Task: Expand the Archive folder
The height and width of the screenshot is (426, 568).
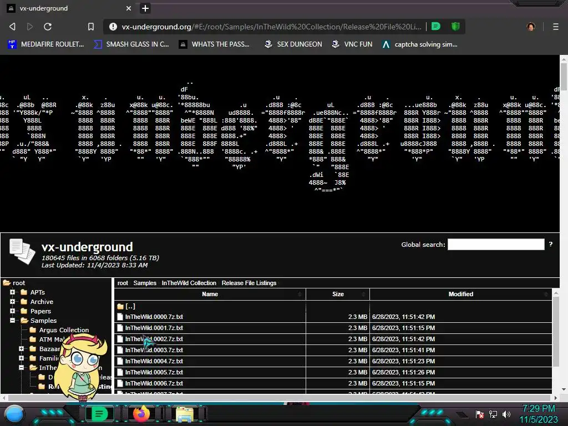Action: [12, 301]
